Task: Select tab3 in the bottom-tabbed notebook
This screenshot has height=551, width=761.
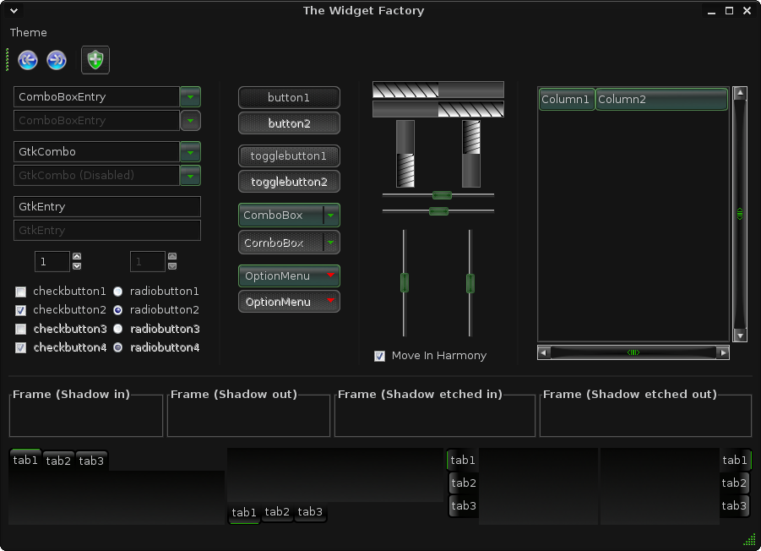Action: coord(310,511)
